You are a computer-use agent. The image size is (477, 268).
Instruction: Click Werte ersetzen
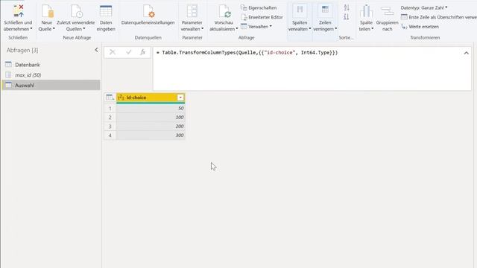point(420,27)
